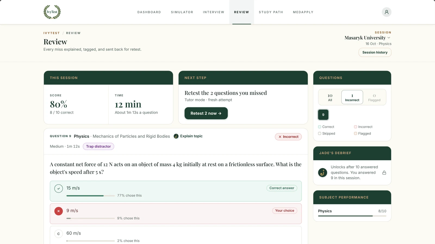
Task: Select the Review tab
Action: (241, 12)
